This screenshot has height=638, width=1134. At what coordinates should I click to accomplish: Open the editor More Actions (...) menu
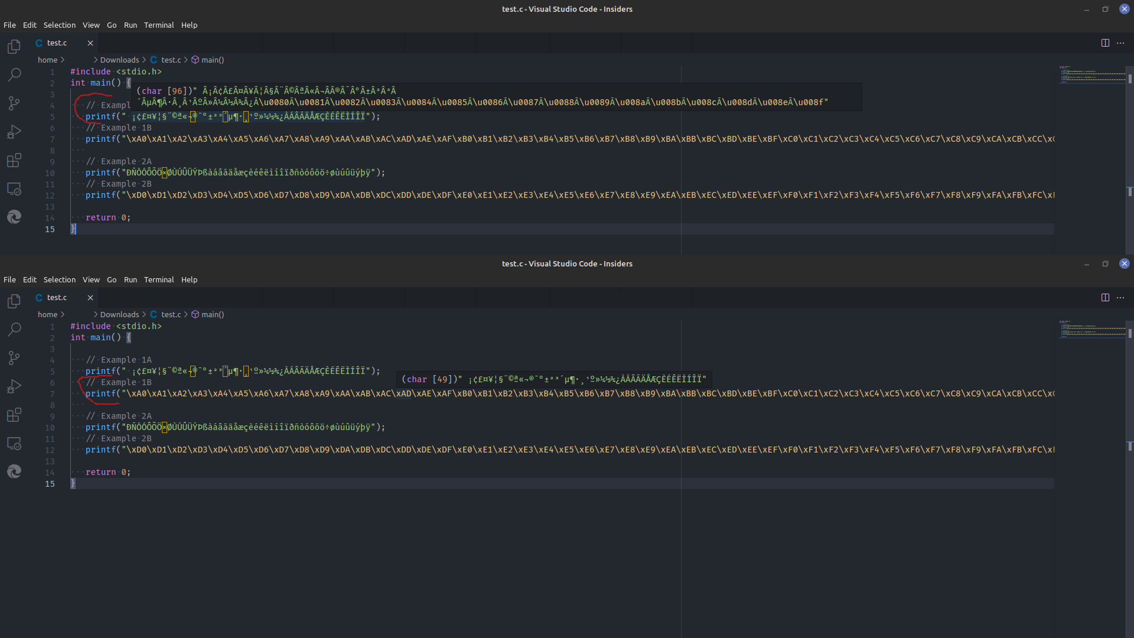pos(1121,43)
